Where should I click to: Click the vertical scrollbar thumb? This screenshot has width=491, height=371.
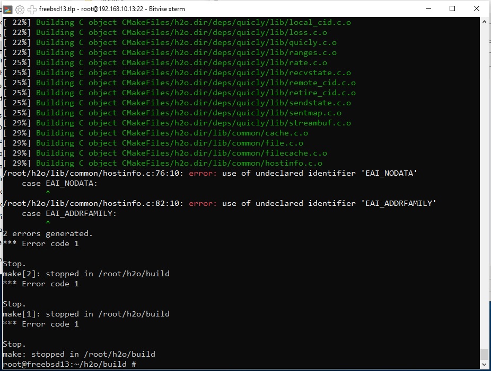point(484,354)
